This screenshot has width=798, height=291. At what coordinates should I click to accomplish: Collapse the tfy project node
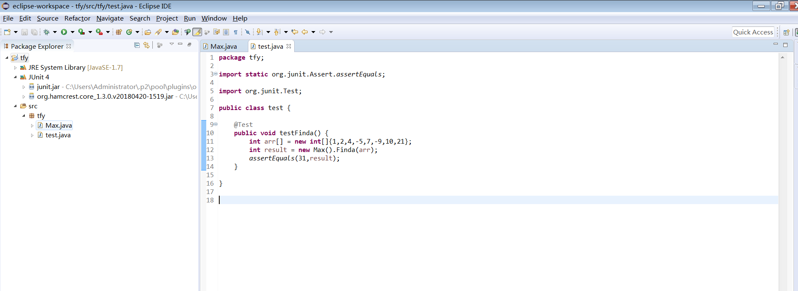pos(7,58)
